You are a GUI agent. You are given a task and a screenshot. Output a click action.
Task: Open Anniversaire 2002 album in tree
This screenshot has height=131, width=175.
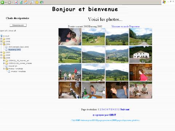tap(19, 47)
